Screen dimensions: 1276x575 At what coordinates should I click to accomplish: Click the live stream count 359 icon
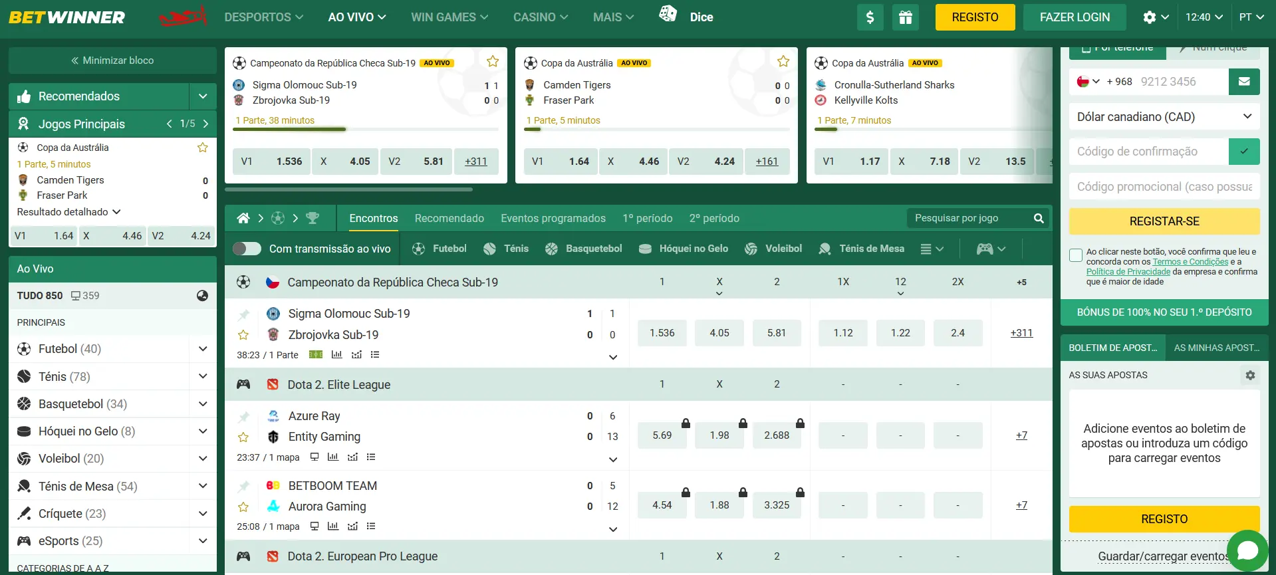coord(76,296)
